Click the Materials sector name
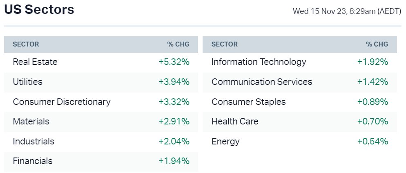The image size is (406, 173). coord(31,122)
